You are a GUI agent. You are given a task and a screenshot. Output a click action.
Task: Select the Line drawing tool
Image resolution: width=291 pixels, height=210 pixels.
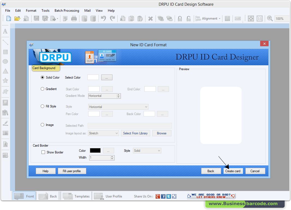[5, 42]
